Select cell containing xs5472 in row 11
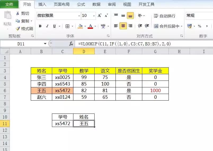The height and width of the screenshot is (151, 213). [x=63, y=124]
